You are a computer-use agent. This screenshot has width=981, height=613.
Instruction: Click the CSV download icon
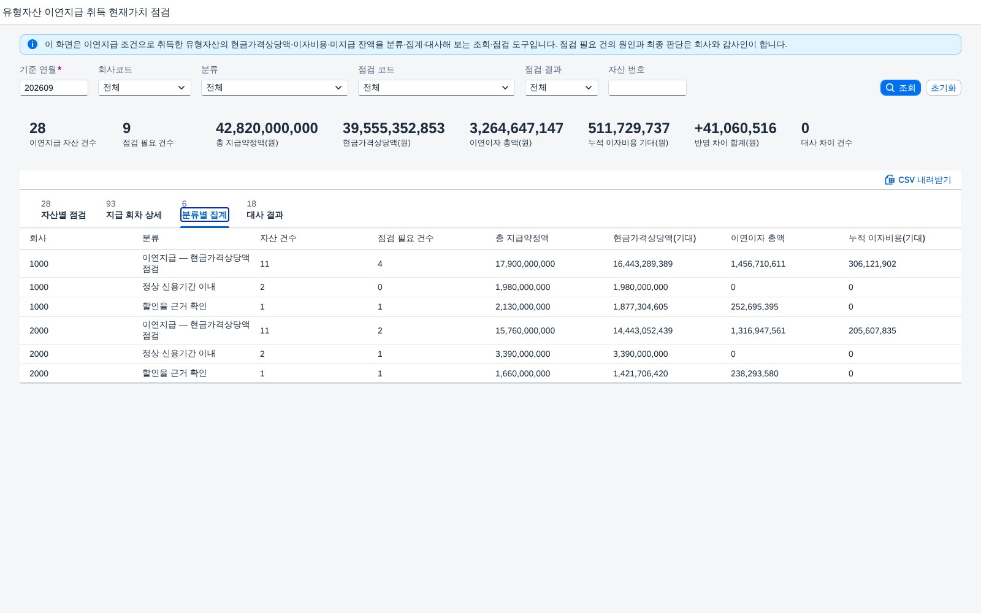coord(890,180)
